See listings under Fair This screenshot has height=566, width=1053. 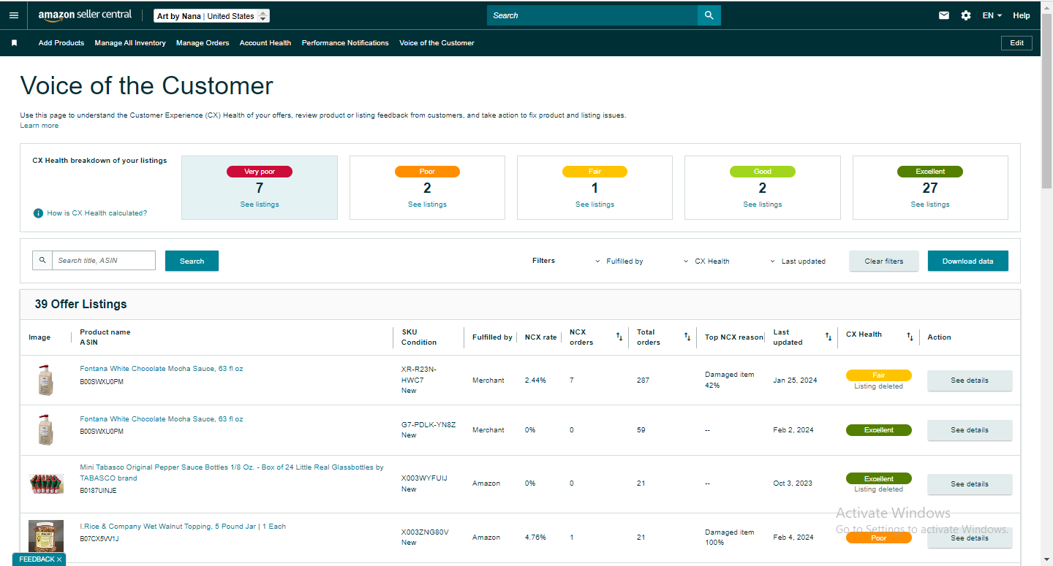[x=595, y=204]
